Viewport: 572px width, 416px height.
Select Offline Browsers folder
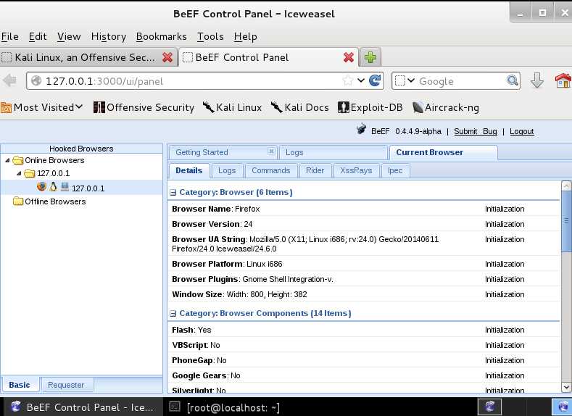[x=49, y=201]
